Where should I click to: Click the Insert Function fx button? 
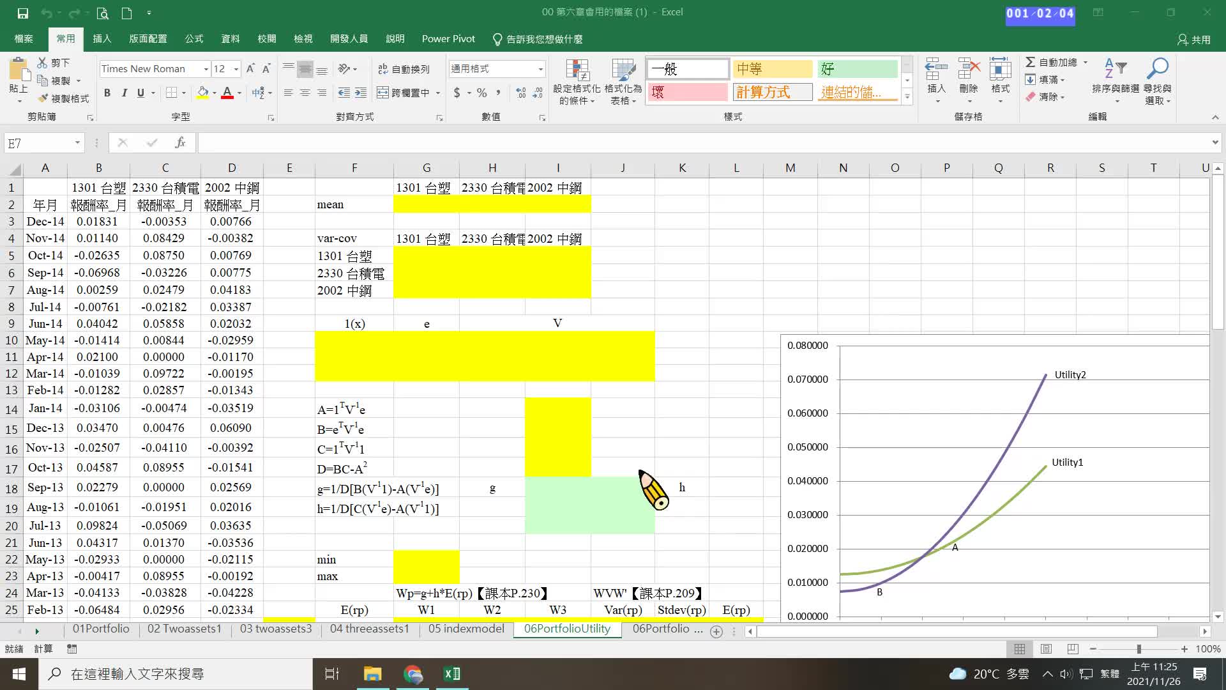[180, 142]
